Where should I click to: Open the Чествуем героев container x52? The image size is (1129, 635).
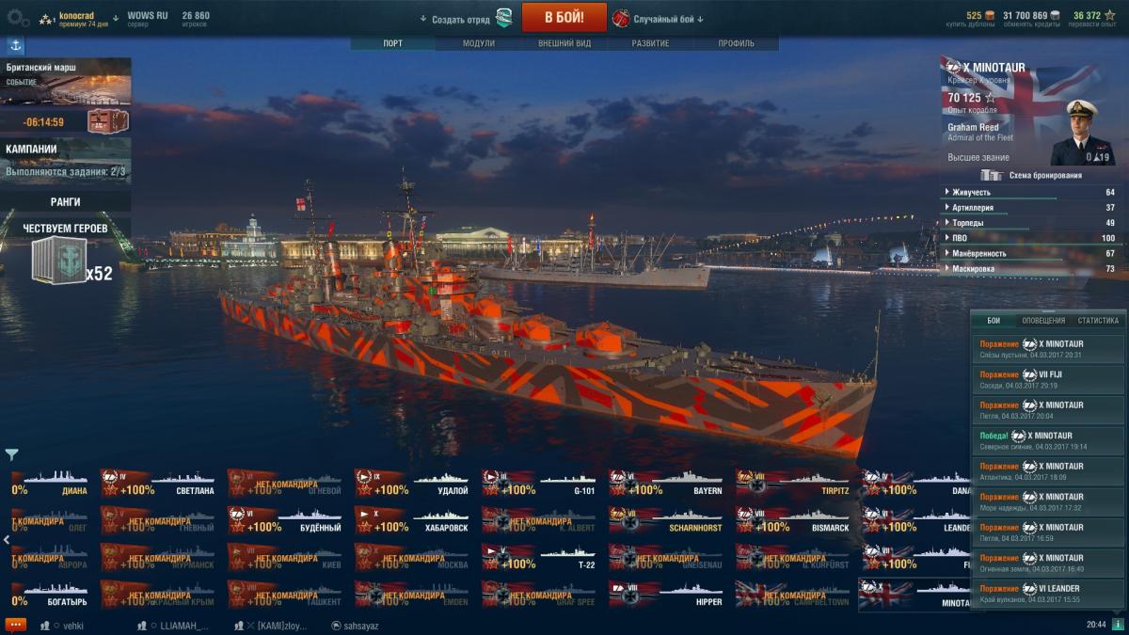click(x=58, y=260)
